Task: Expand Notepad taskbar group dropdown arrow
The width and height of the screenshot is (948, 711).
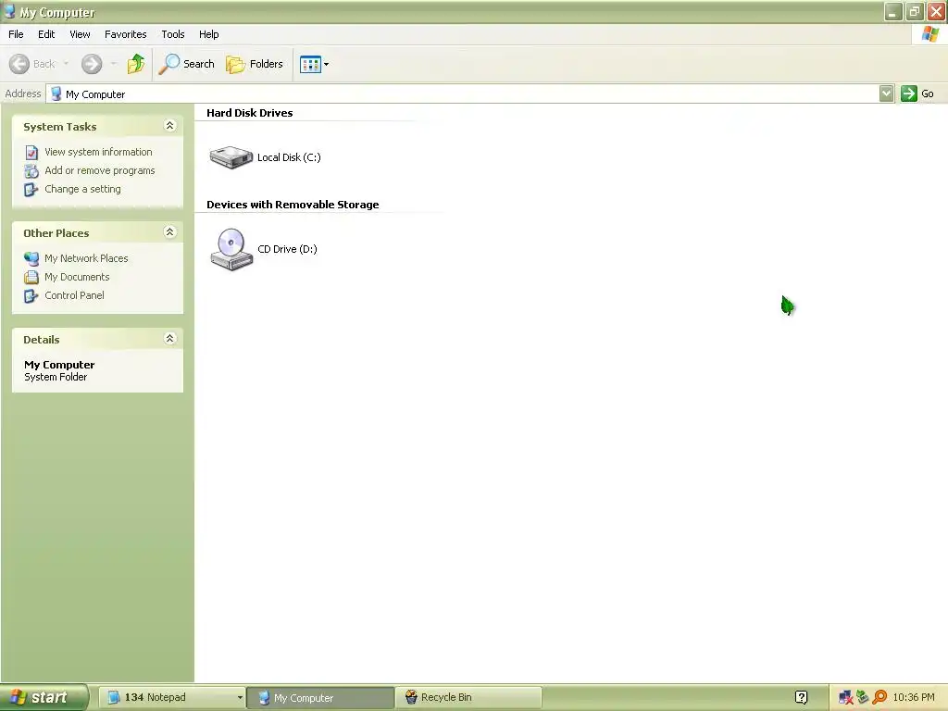Action: point(240,698)
